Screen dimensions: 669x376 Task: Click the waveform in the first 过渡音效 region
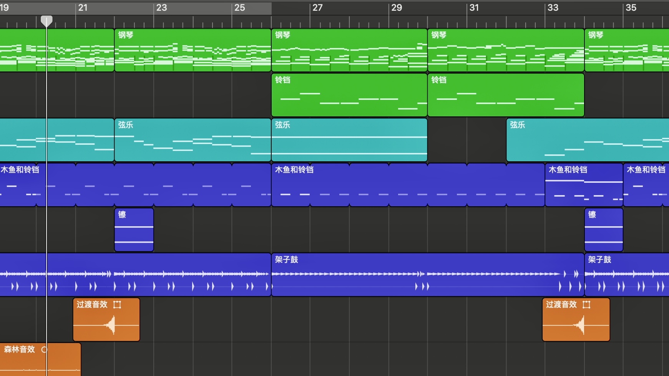coord(110,325)
